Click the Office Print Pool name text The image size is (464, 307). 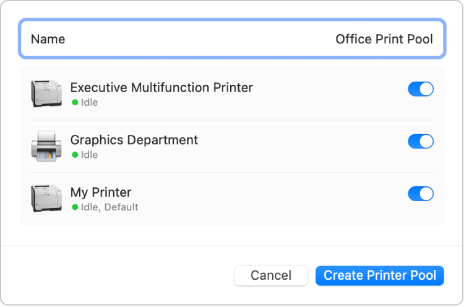(x=384, y=39)
